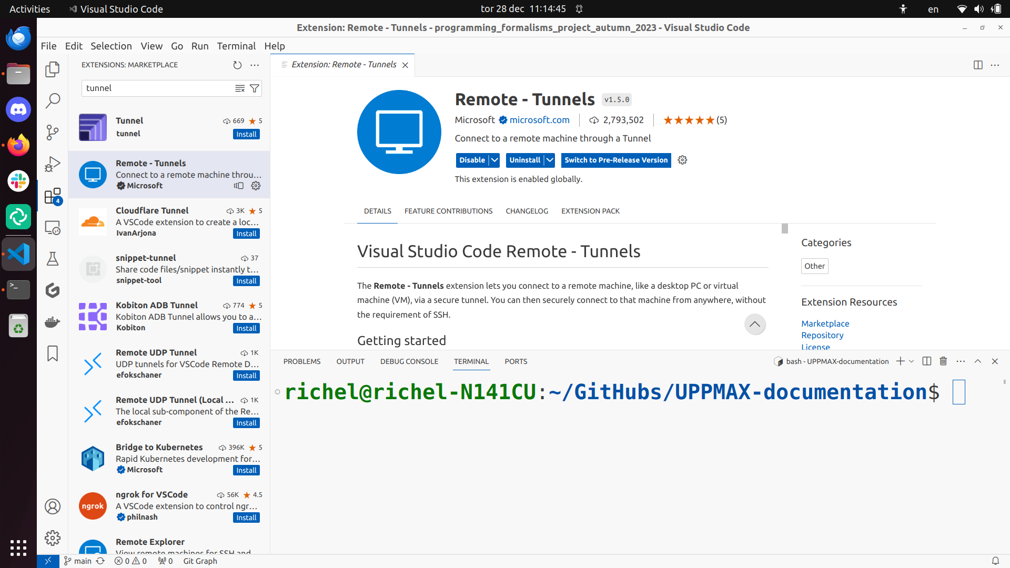Image resolution: width=1010 pixels, height=568 pixels.
Task: Open the Testing view
Action: (53, 258)
